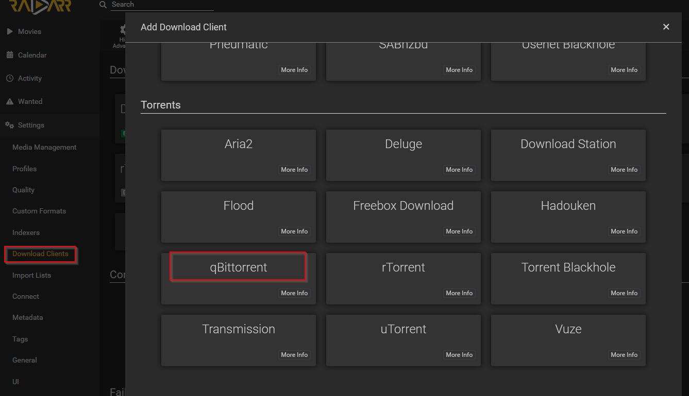Viewport: 689px width, 396px height.
Task: Open Tags settings
Action: (x=20, y=339)
